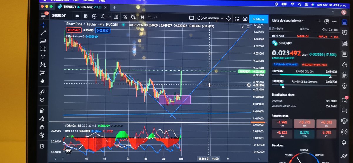Open the prediction and measurement tools

[x=43, y=73]
